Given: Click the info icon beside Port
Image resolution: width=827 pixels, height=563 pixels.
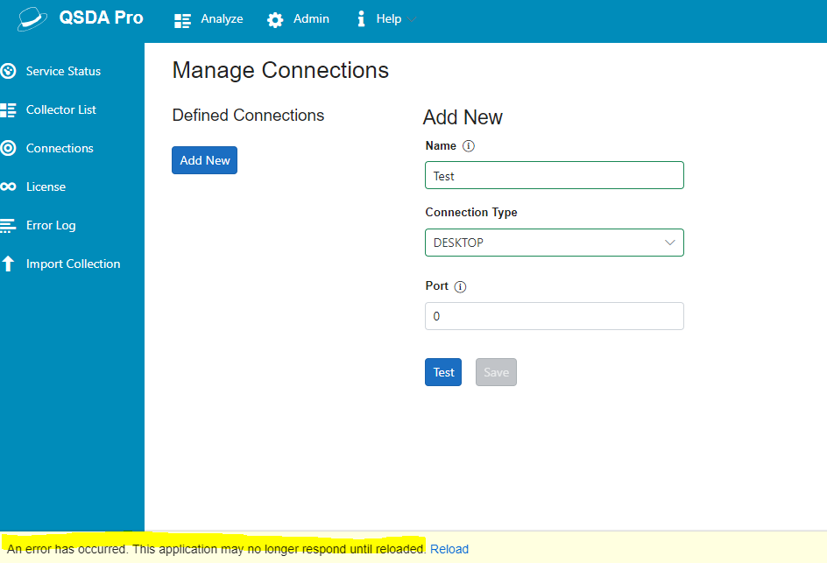Looking at the screenshot, I should [x=460, y=287].
